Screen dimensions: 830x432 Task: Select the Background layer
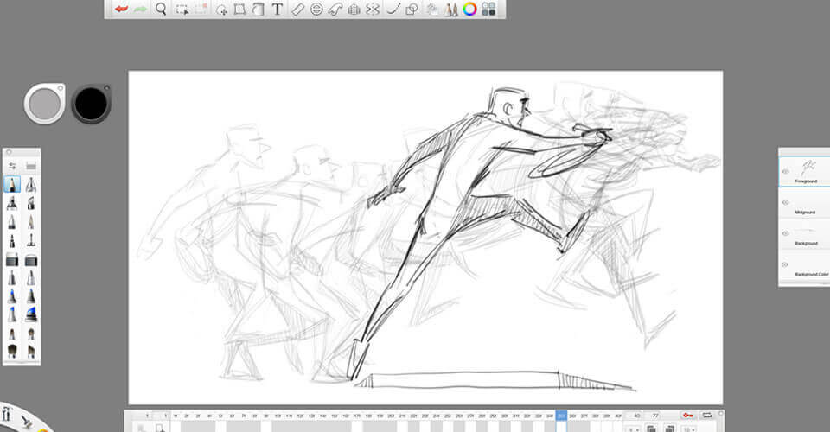click(x=810, y=233)
